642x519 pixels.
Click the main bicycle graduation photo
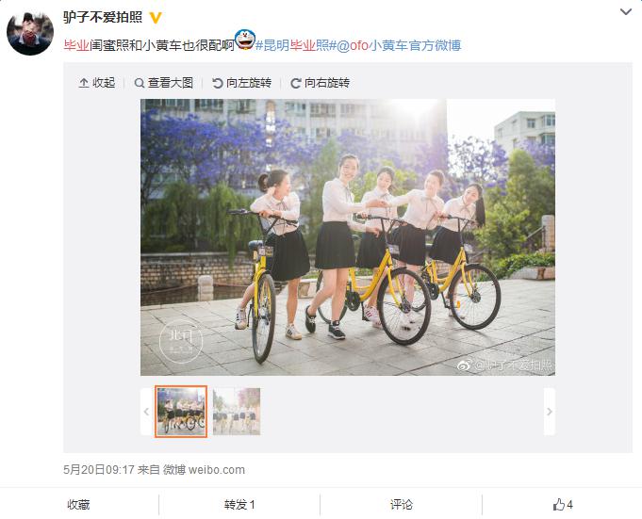click(348, 237)
